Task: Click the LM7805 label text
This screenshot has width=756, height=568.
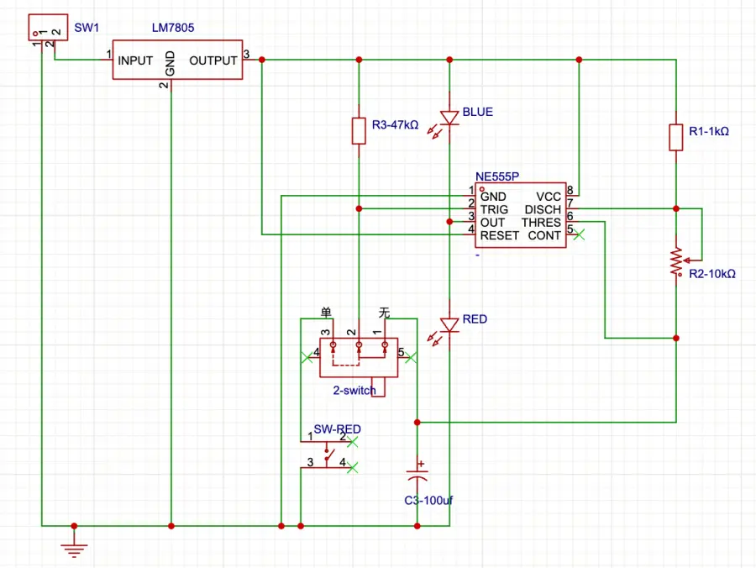Action: [173, 28]
